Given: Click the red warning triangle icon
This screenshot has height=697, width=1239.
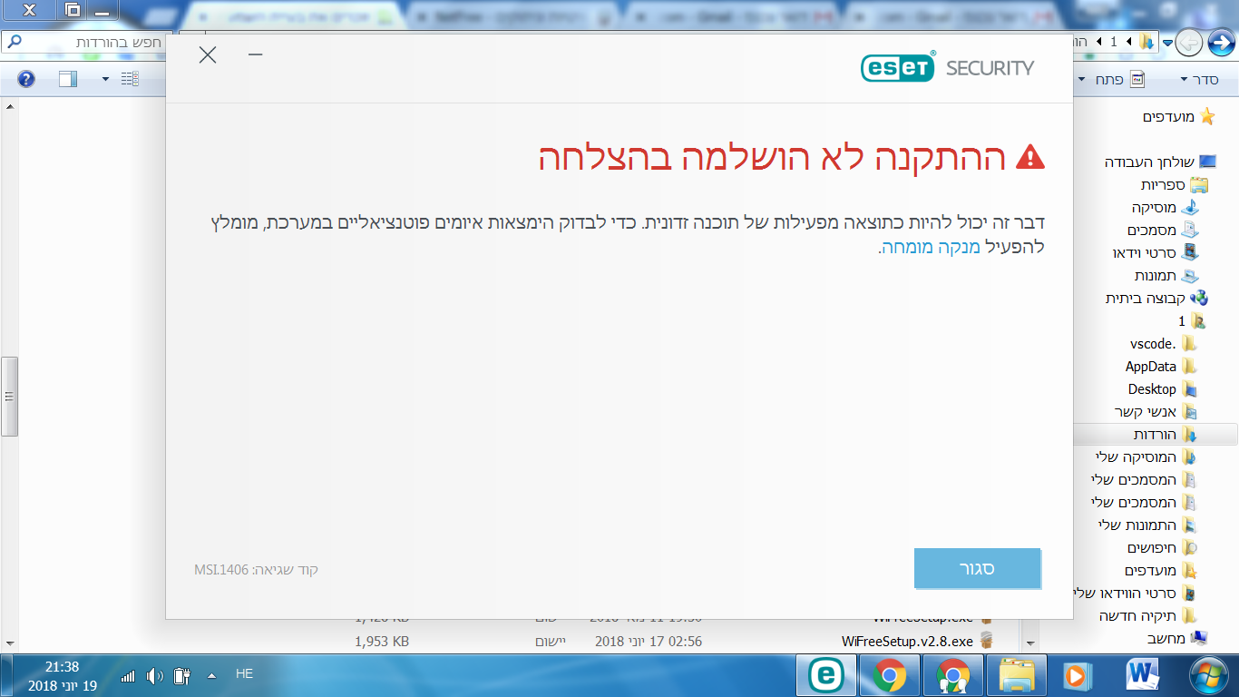Looking at the screenshot, I should coord(1030,158).
